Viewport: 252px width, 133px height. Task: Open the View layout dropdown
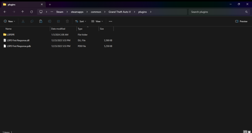(97, 21)
